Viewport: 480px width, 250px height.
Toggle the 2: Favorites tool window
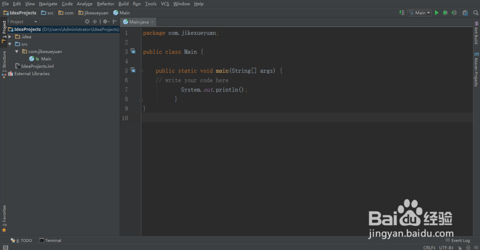click(x=4, y=219)
